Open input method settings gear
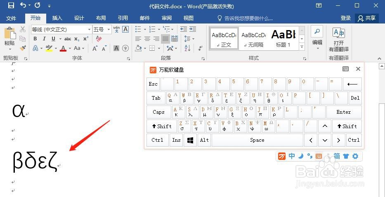Viewport: 385px width, 197px height. [x=355, y=156]
